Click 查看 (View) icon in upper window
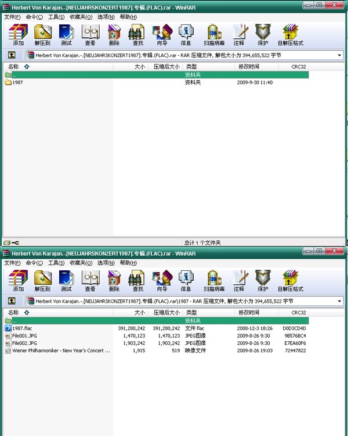The height and width of the screenshot is (436, 348). tap(90, 35)
